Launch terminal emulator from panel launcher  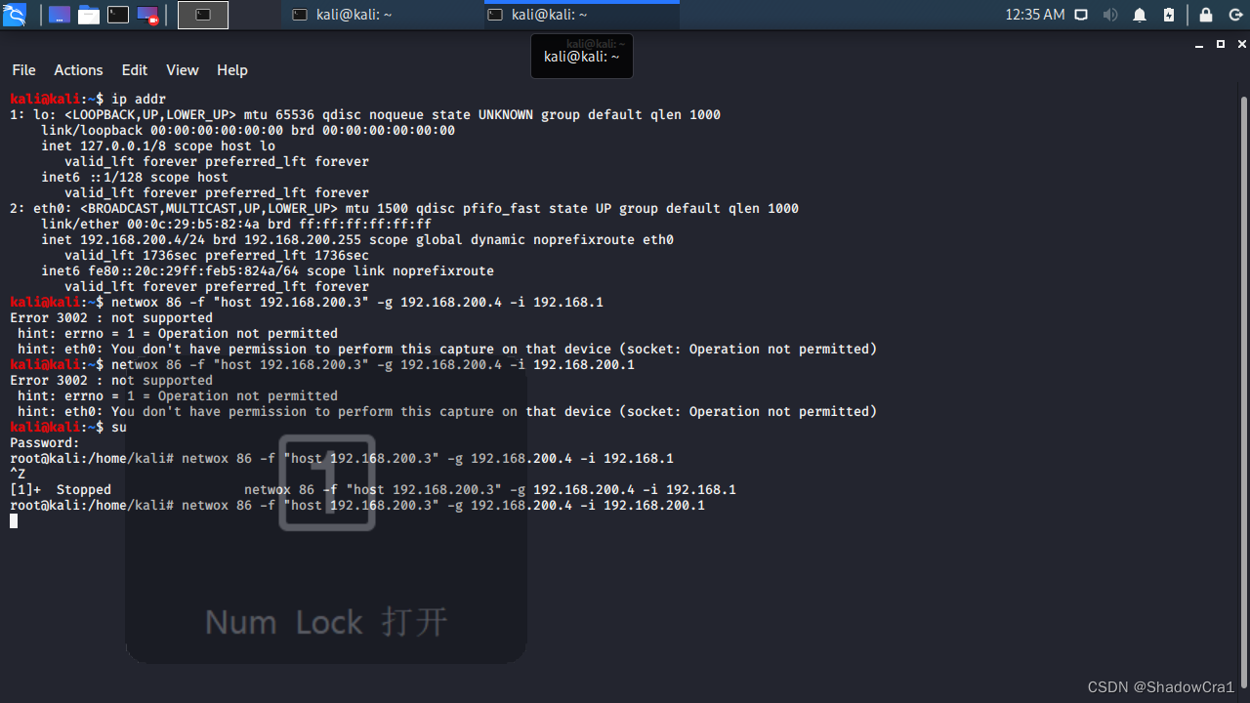[118, 15]
